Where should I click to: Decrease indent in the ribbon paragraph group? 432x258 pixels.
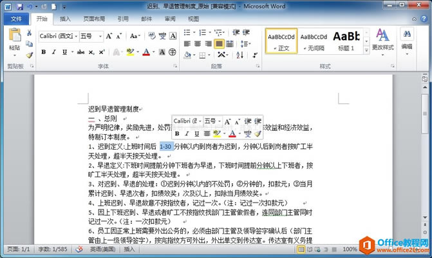coord(236,32)
